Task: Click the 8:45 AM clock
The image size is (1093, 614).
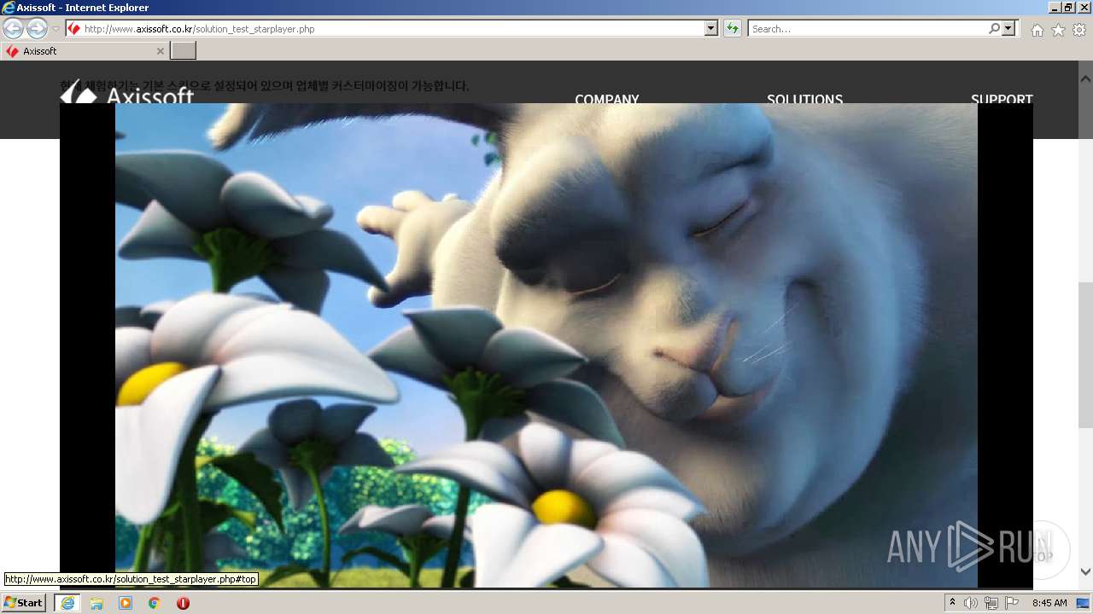Action: [1049, 603]
